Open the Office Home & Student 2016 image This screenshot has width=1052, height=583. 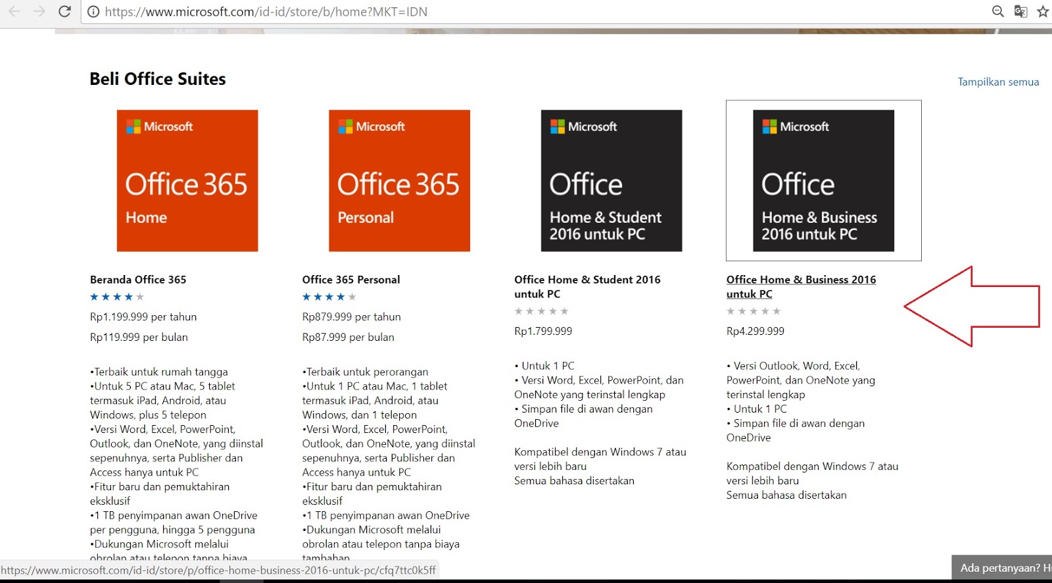click(x=611, y=180)
